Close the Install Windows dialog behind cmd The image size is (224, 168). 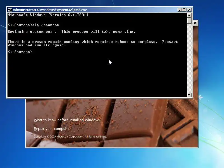pos(195,23)
